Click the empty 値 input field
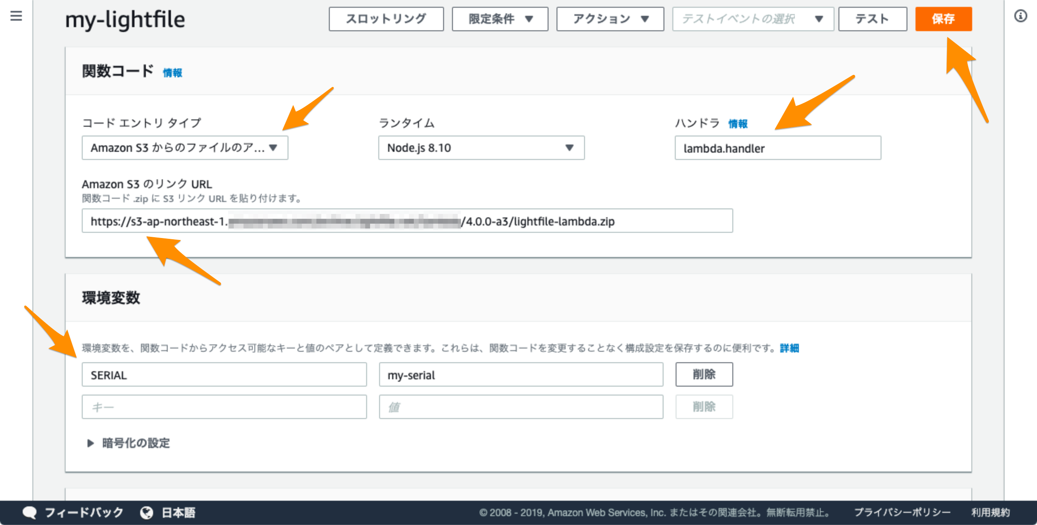1037x525 pixels. pos(521,407)
